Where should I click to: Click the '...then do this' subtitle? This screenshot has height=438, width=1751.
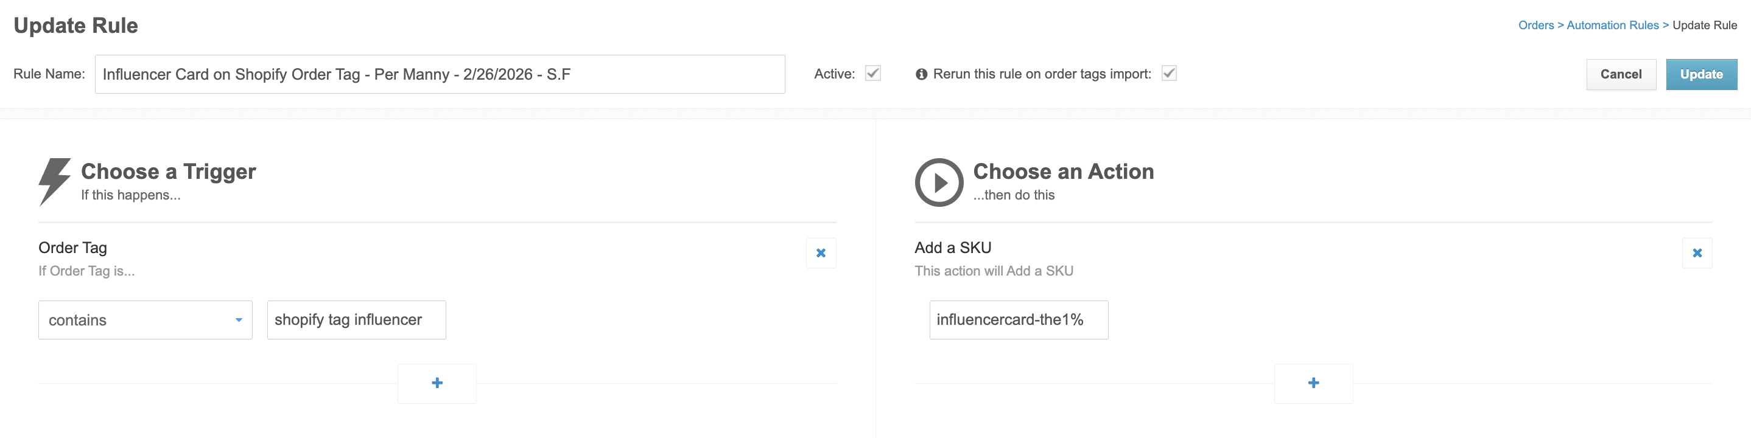1014,195
